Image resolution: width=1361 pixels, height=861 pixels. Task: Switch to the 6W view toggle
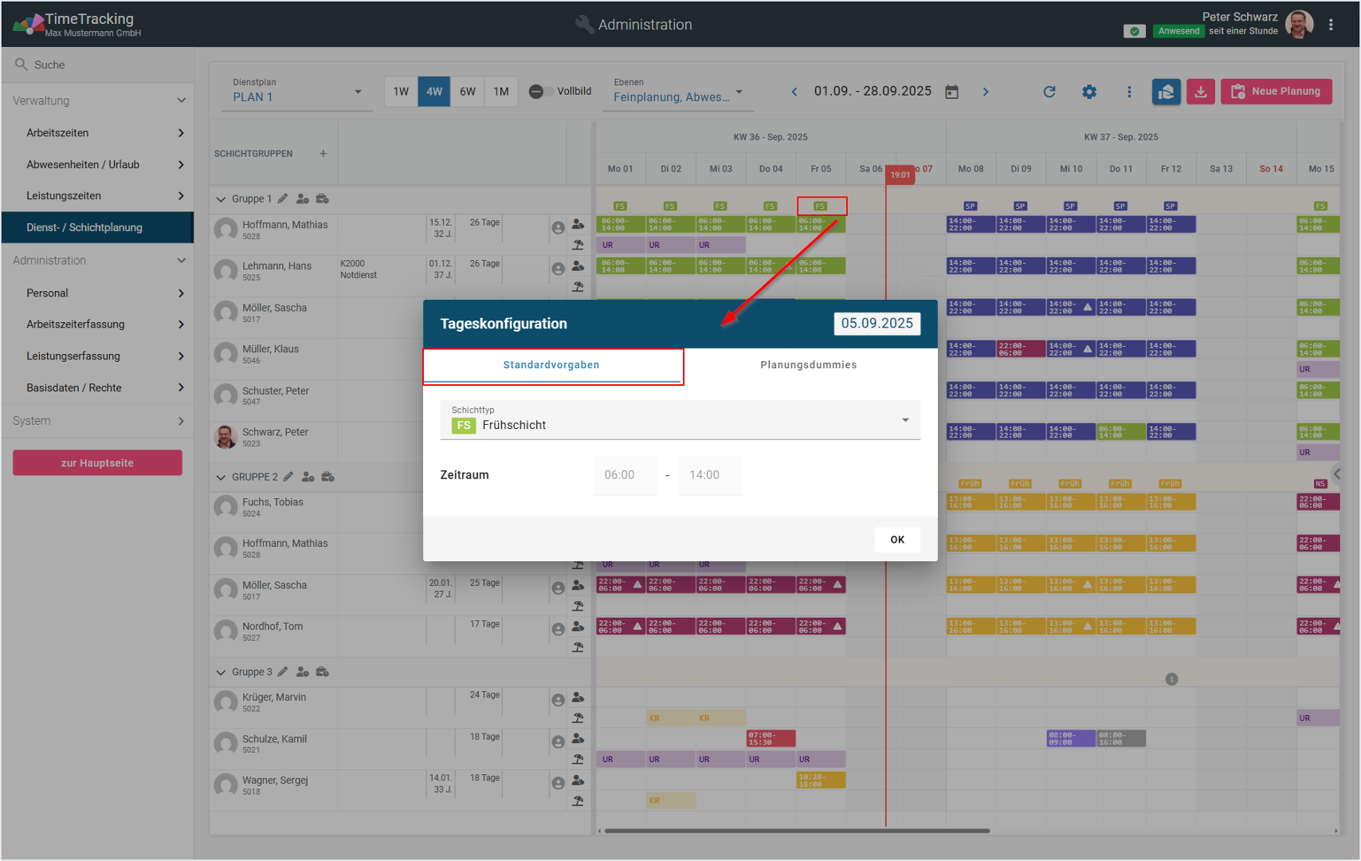(468, 92)
